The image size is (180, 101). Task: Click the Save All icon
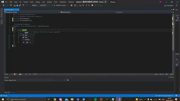[20, 5]
